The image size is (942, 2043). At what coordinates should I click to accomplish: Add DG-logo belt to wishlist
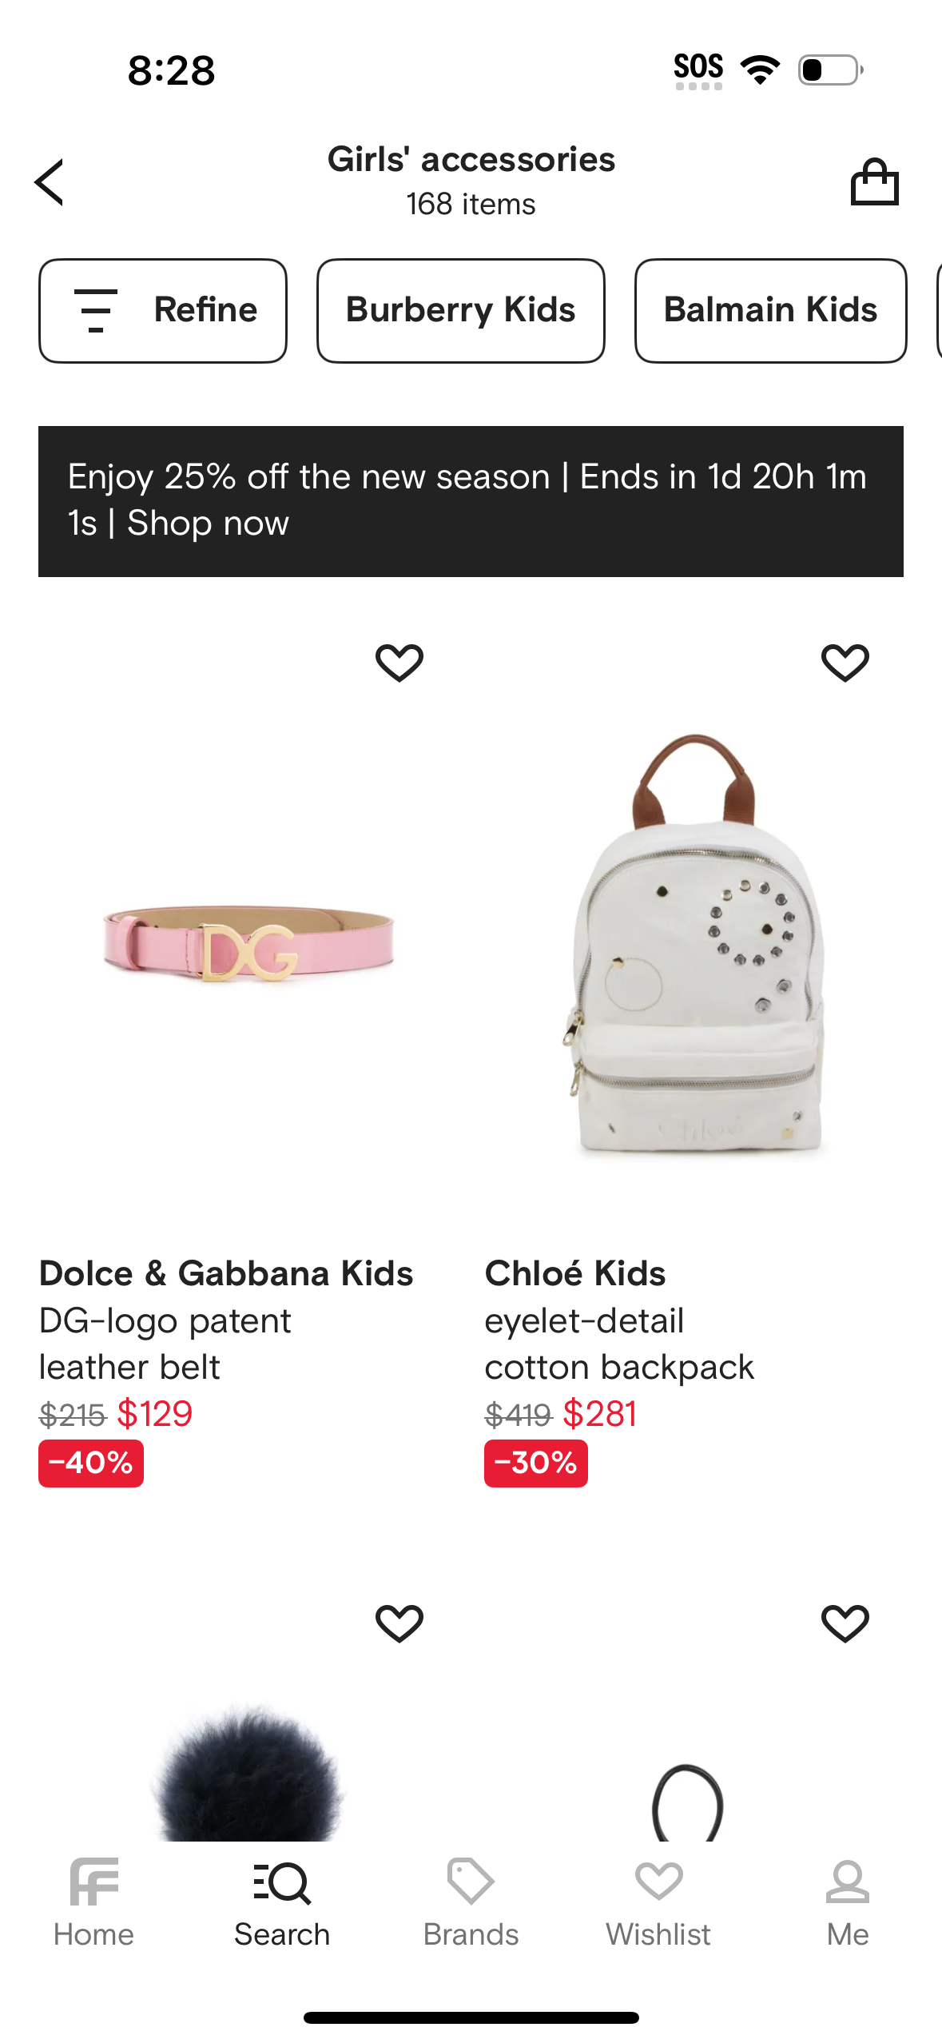click(399, 663)
